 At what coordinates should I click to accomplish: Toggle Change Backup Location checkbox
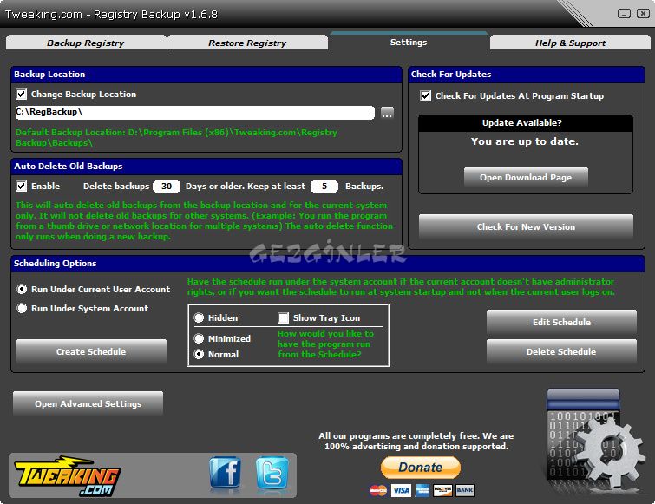22,95
